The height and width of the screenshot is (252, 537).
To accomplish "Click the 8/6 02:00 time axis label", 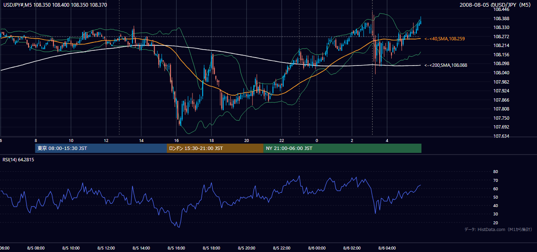I will [x=352, y=248].
